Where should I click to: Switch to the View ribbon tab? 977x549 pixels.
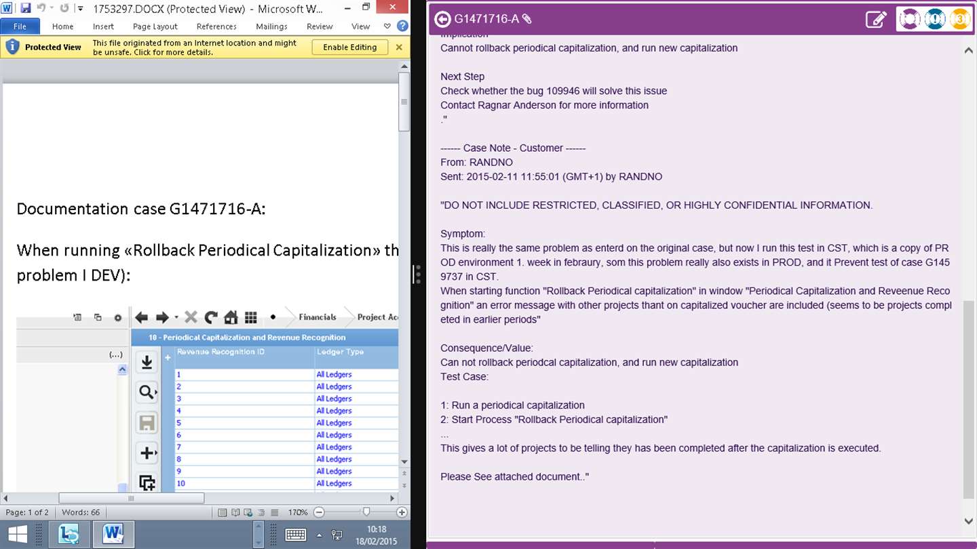pyautogui.click(x=360, y=26)
